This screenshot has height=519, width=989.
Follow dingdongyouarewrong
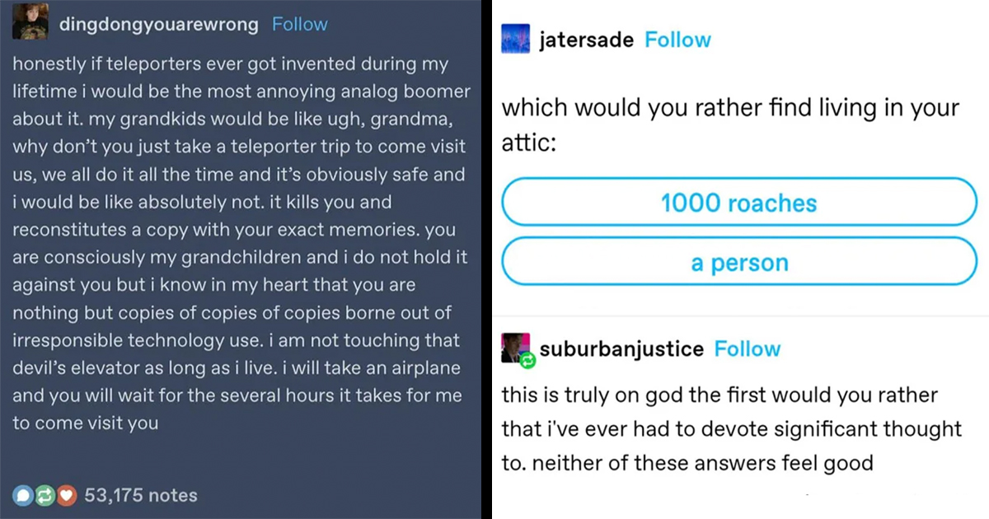(x=299, y=25)
